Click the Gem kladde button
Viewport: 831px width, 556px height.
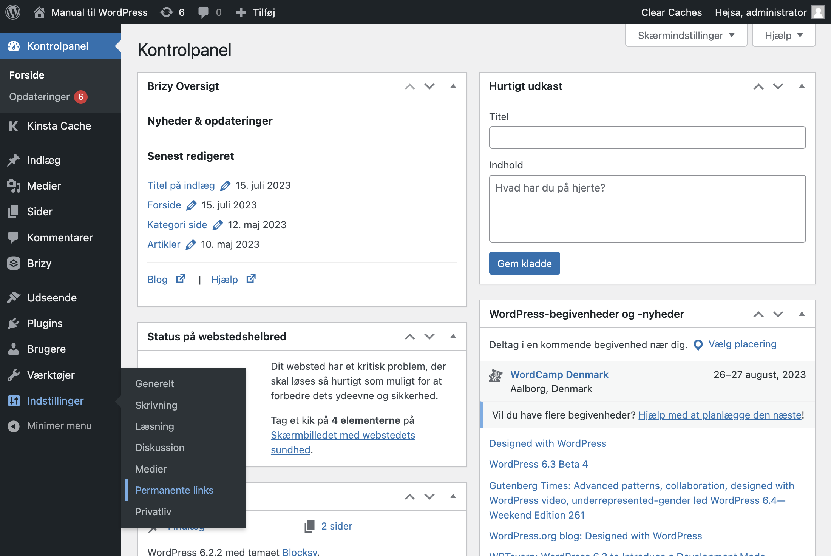(524, 263)
